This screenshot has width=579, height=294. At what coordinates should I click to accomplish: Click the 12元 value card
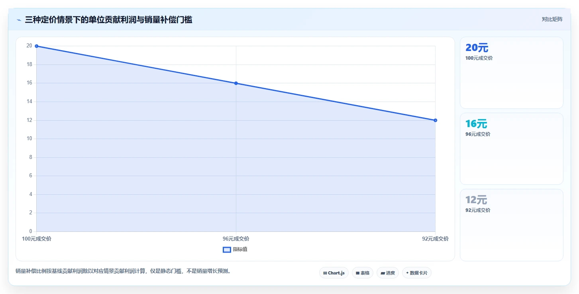[512, 225]
